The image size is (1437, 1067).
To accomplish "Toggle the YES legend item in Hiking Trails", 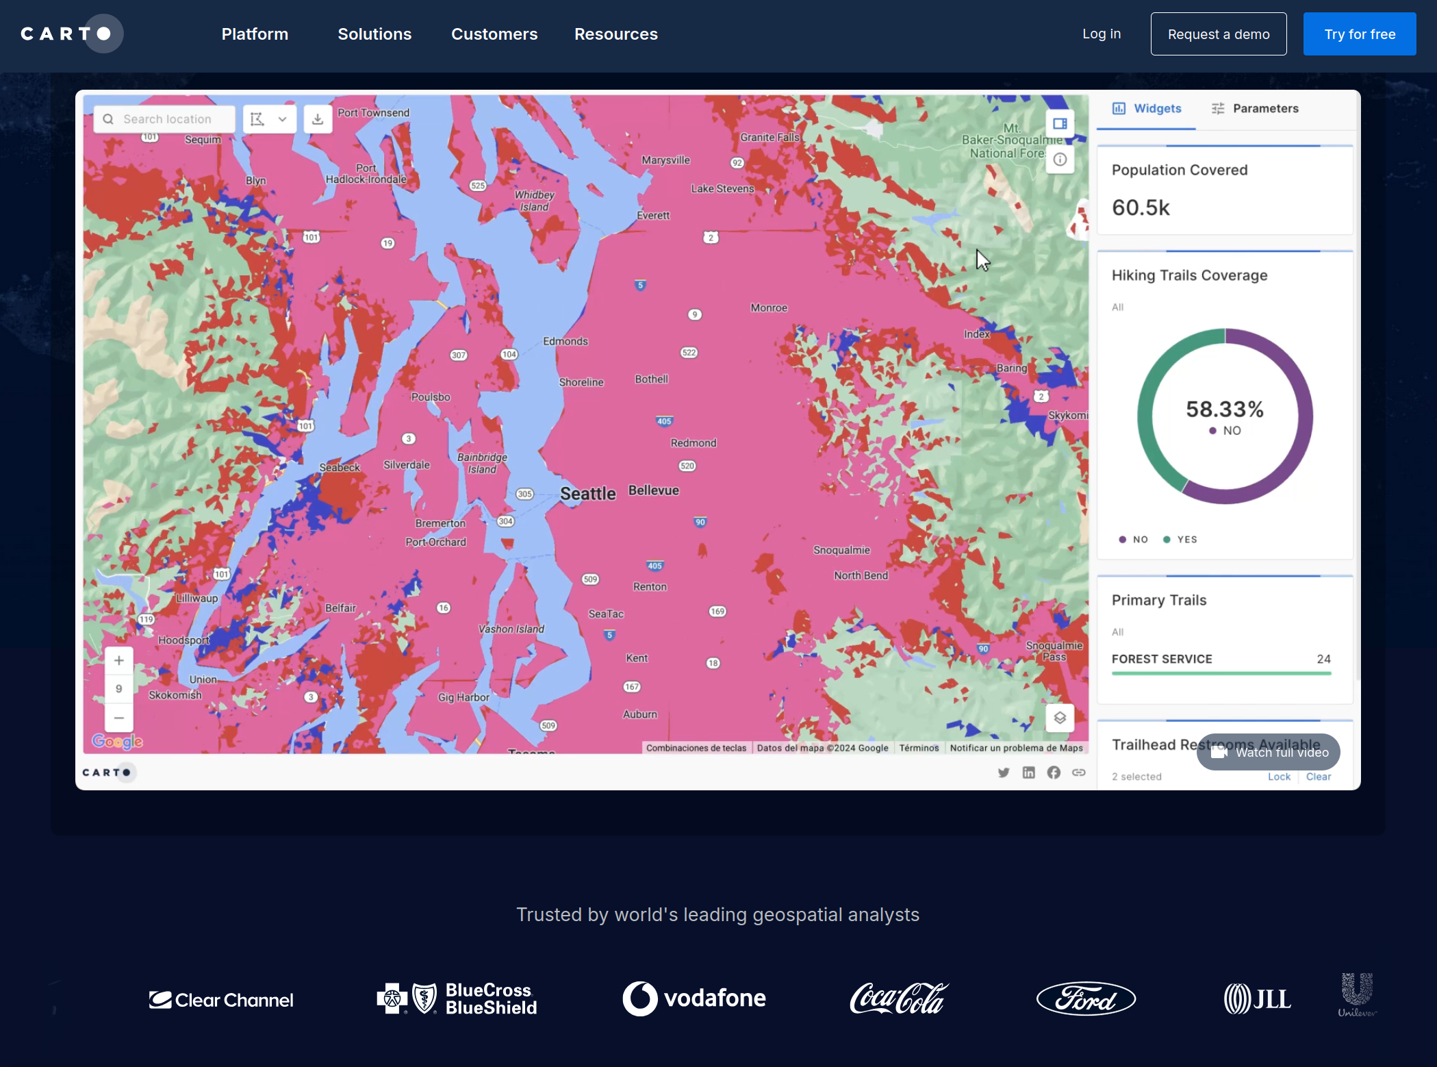I will click(1181, 540).
